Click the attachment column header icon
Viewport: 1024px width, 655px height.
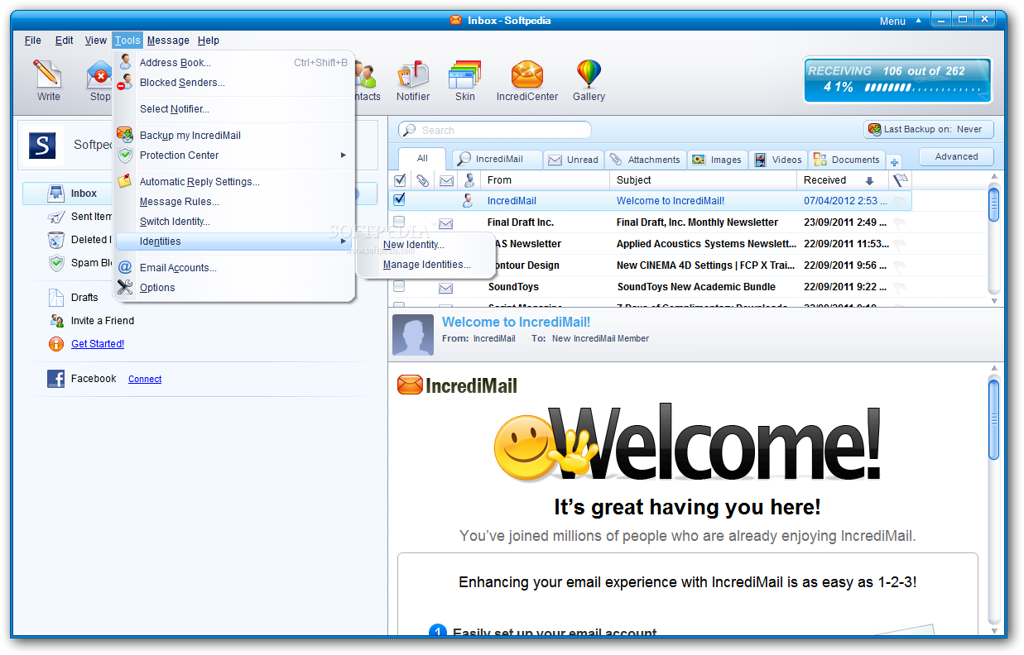point(422,180)
